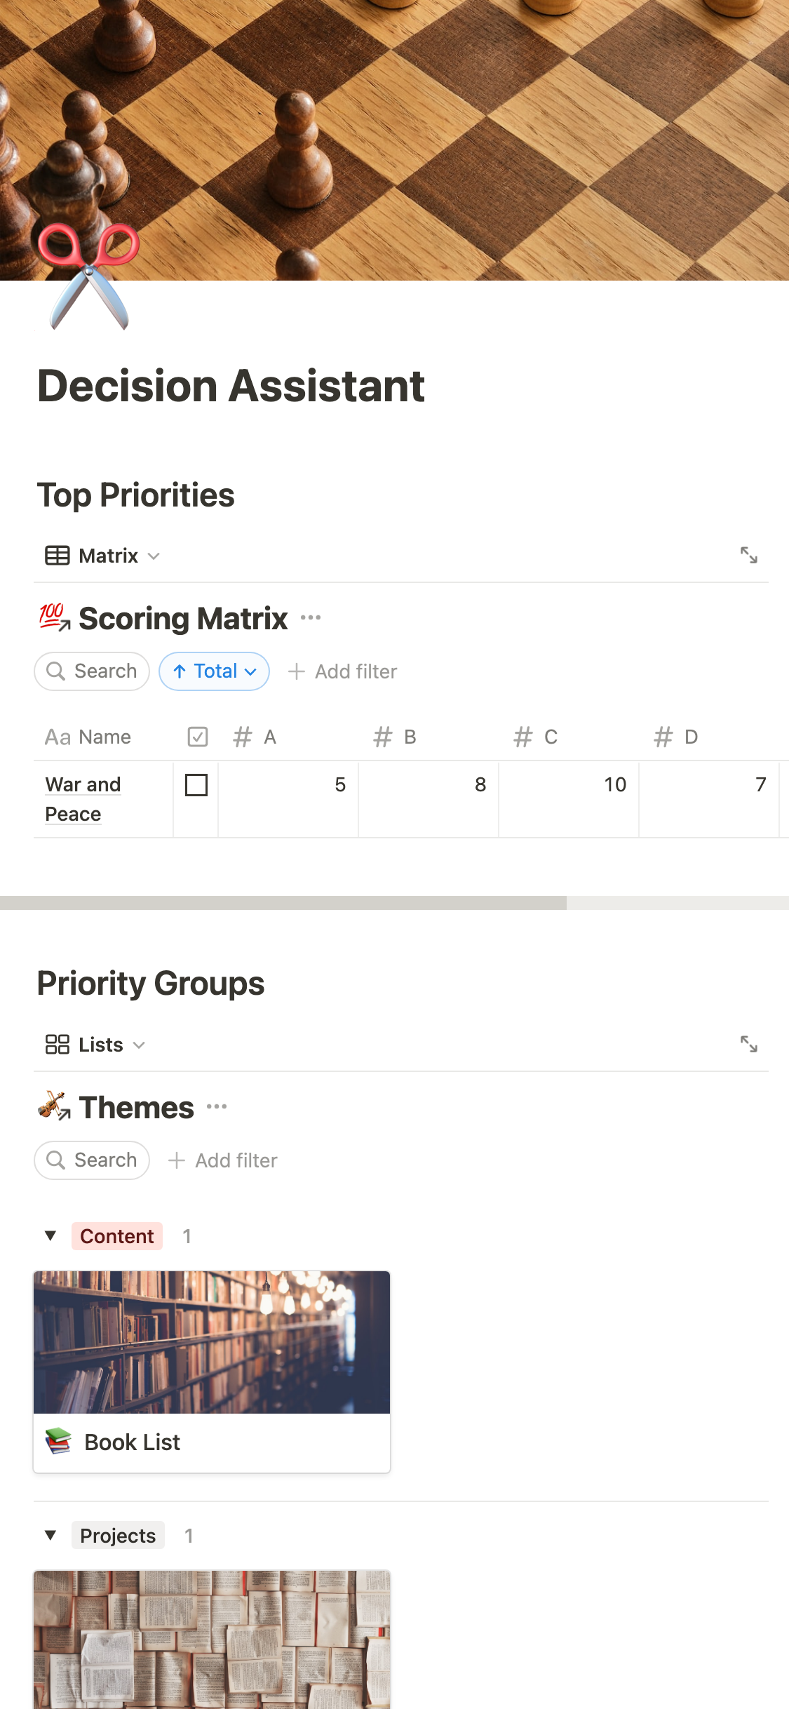Expand Top Priorities view to full page
This screenshot has width=789, height=1709.
748,555
